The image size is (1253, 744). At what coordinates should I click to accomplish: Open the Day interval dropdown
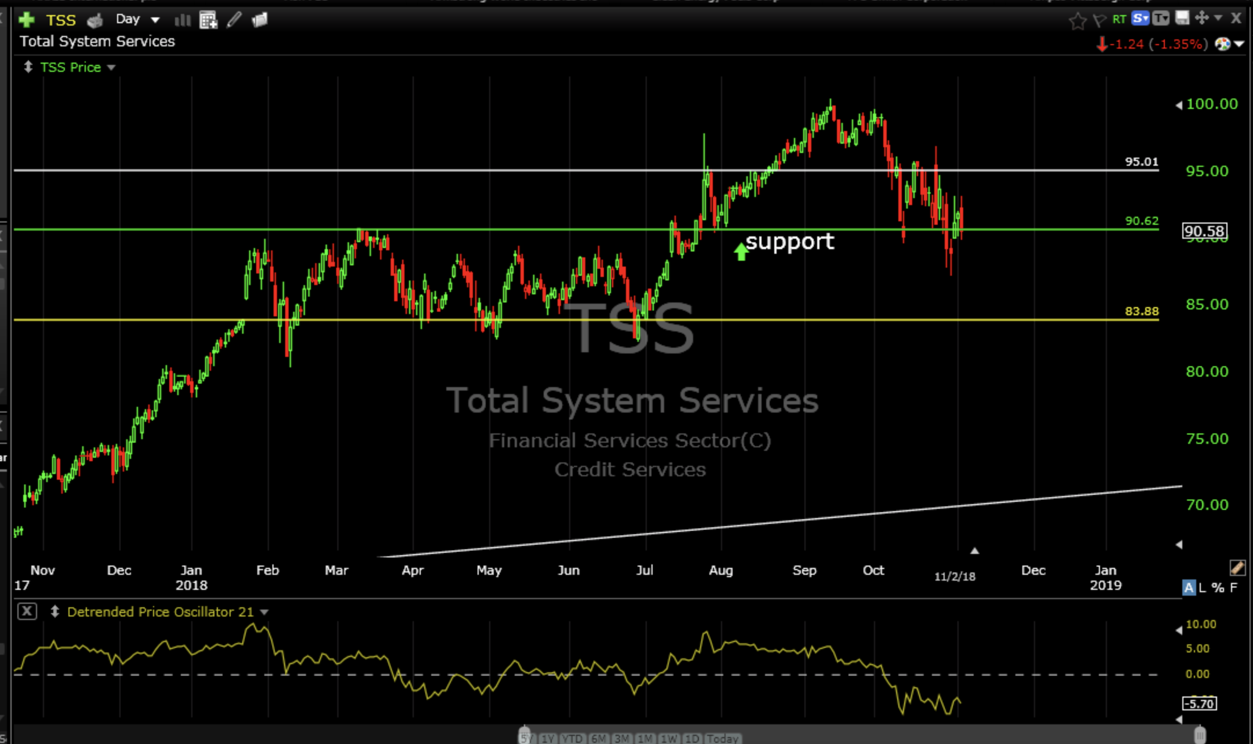click(x=137, y=20)
